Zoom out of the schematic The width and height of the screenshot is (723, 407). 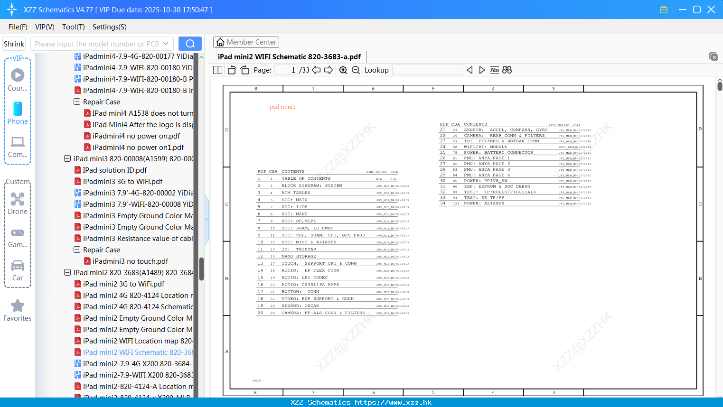[356, 70]
